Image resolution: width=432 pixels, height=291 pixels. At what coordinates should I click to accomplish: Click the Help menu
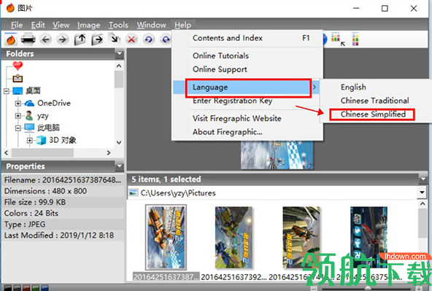click(182, 25)
